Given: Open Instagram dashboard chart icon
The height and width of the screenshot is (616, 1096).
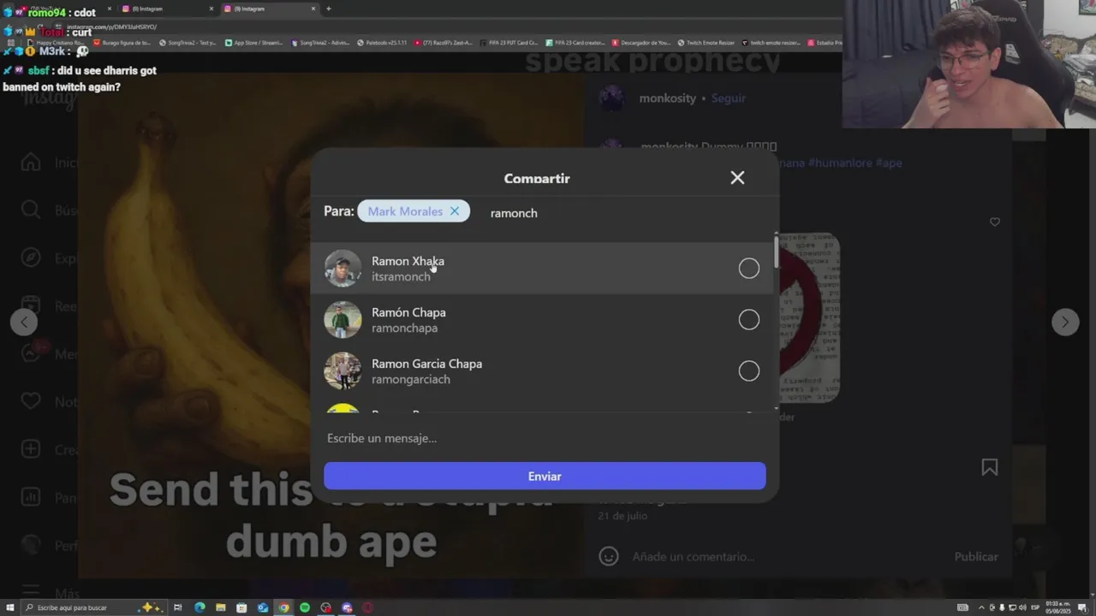Looking at the screenshot, I should (x=31, y=497).
